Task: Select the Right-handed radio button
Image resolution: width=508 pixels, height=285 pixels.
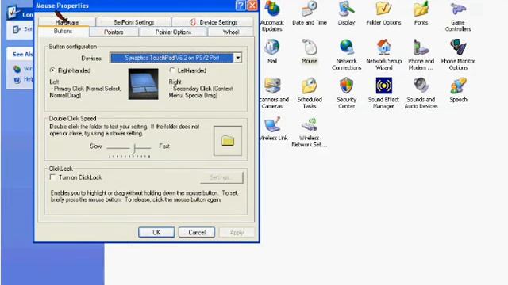Action: 52,70
